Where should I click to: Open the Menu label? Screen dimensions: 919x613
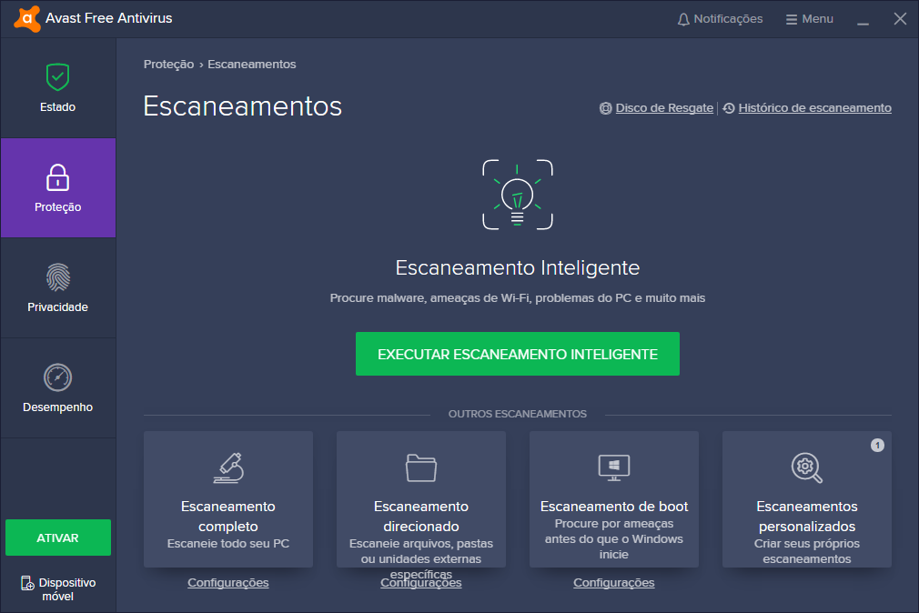point(817,19)
